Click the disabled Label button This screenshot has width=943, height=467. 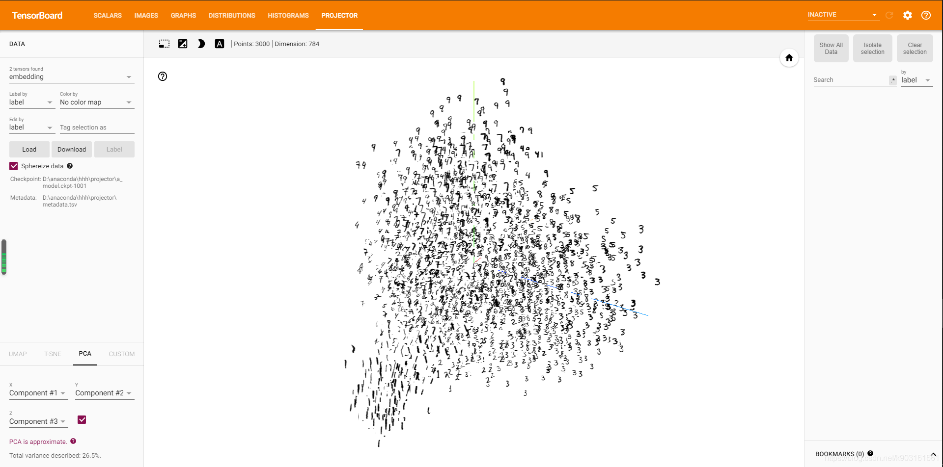click(x=114, y=150)
